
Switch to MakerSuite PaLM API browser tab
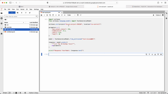147,7
